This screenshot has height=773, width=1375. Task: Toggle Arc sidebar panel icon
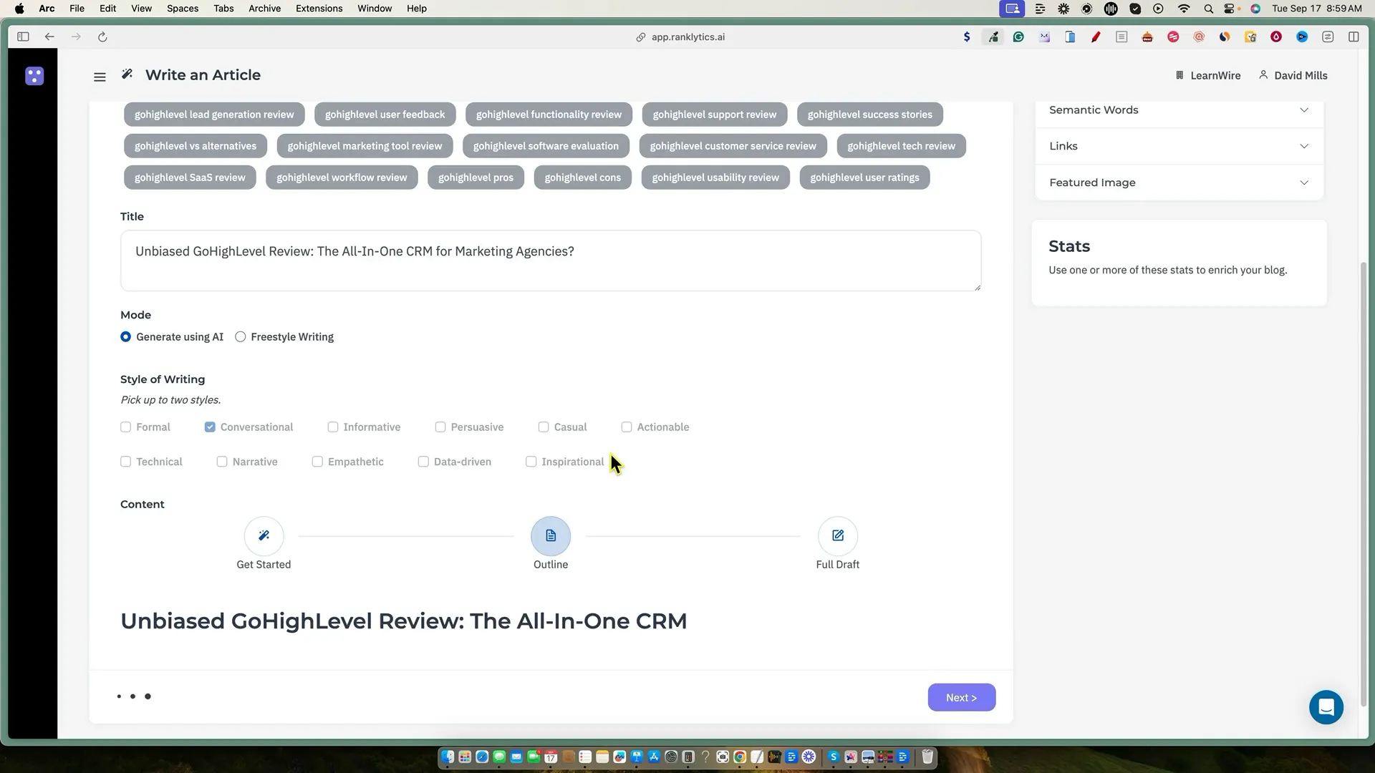point(23,37)
